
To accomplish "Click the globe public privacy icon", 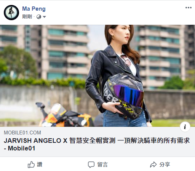I will (x=39, y=17).
